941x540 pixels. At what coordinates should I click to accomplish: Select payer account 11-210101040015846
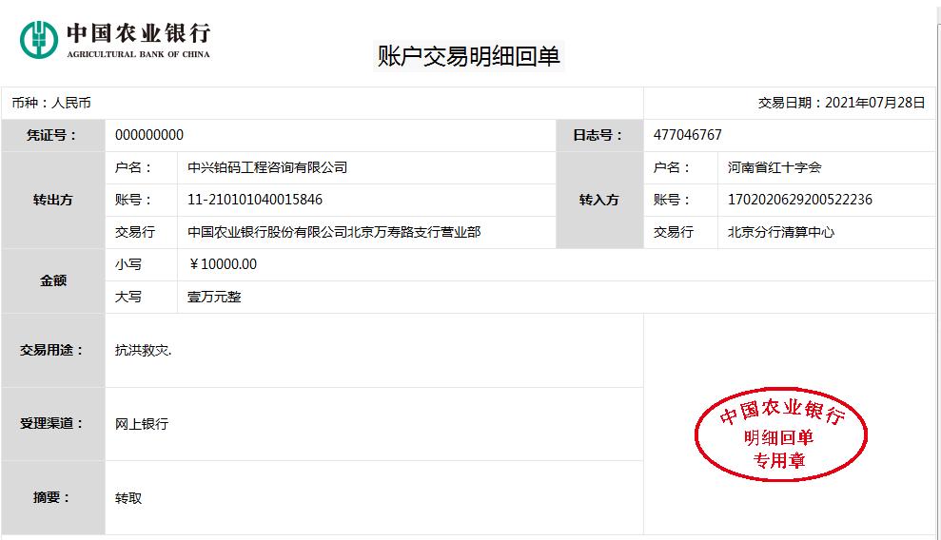pyautogui.click(x=255, y=201)
